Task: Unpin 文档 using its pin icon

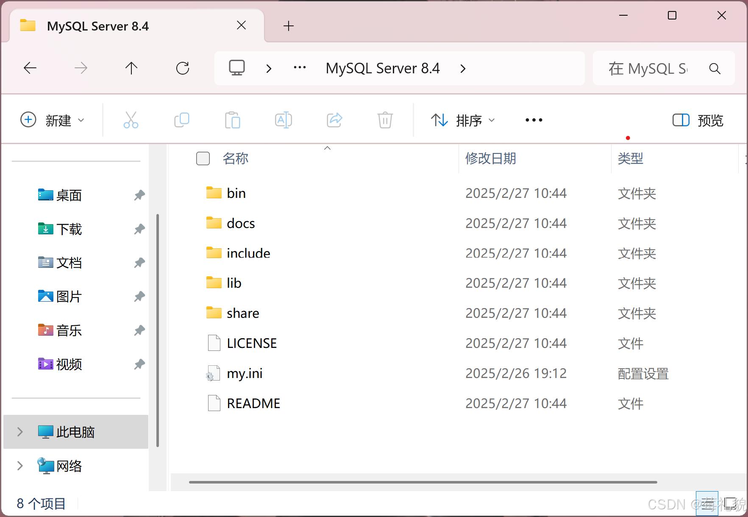Action: (139, 263)
